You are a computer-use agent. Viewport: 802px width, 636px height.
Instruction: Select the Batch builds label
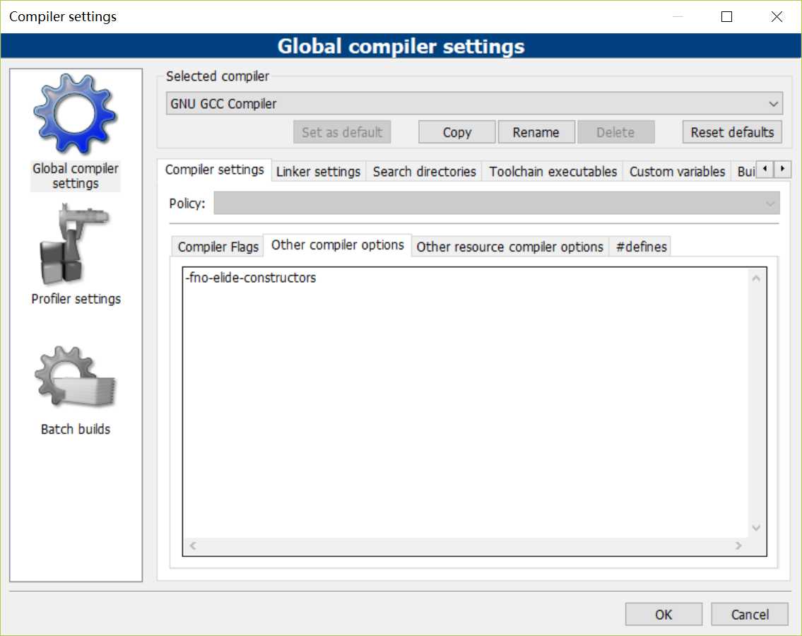click(75, 429)
